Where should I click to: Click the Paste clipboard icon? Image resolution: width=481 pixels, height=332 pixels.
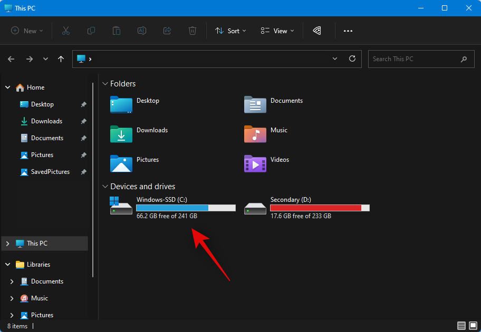[117, 31]
